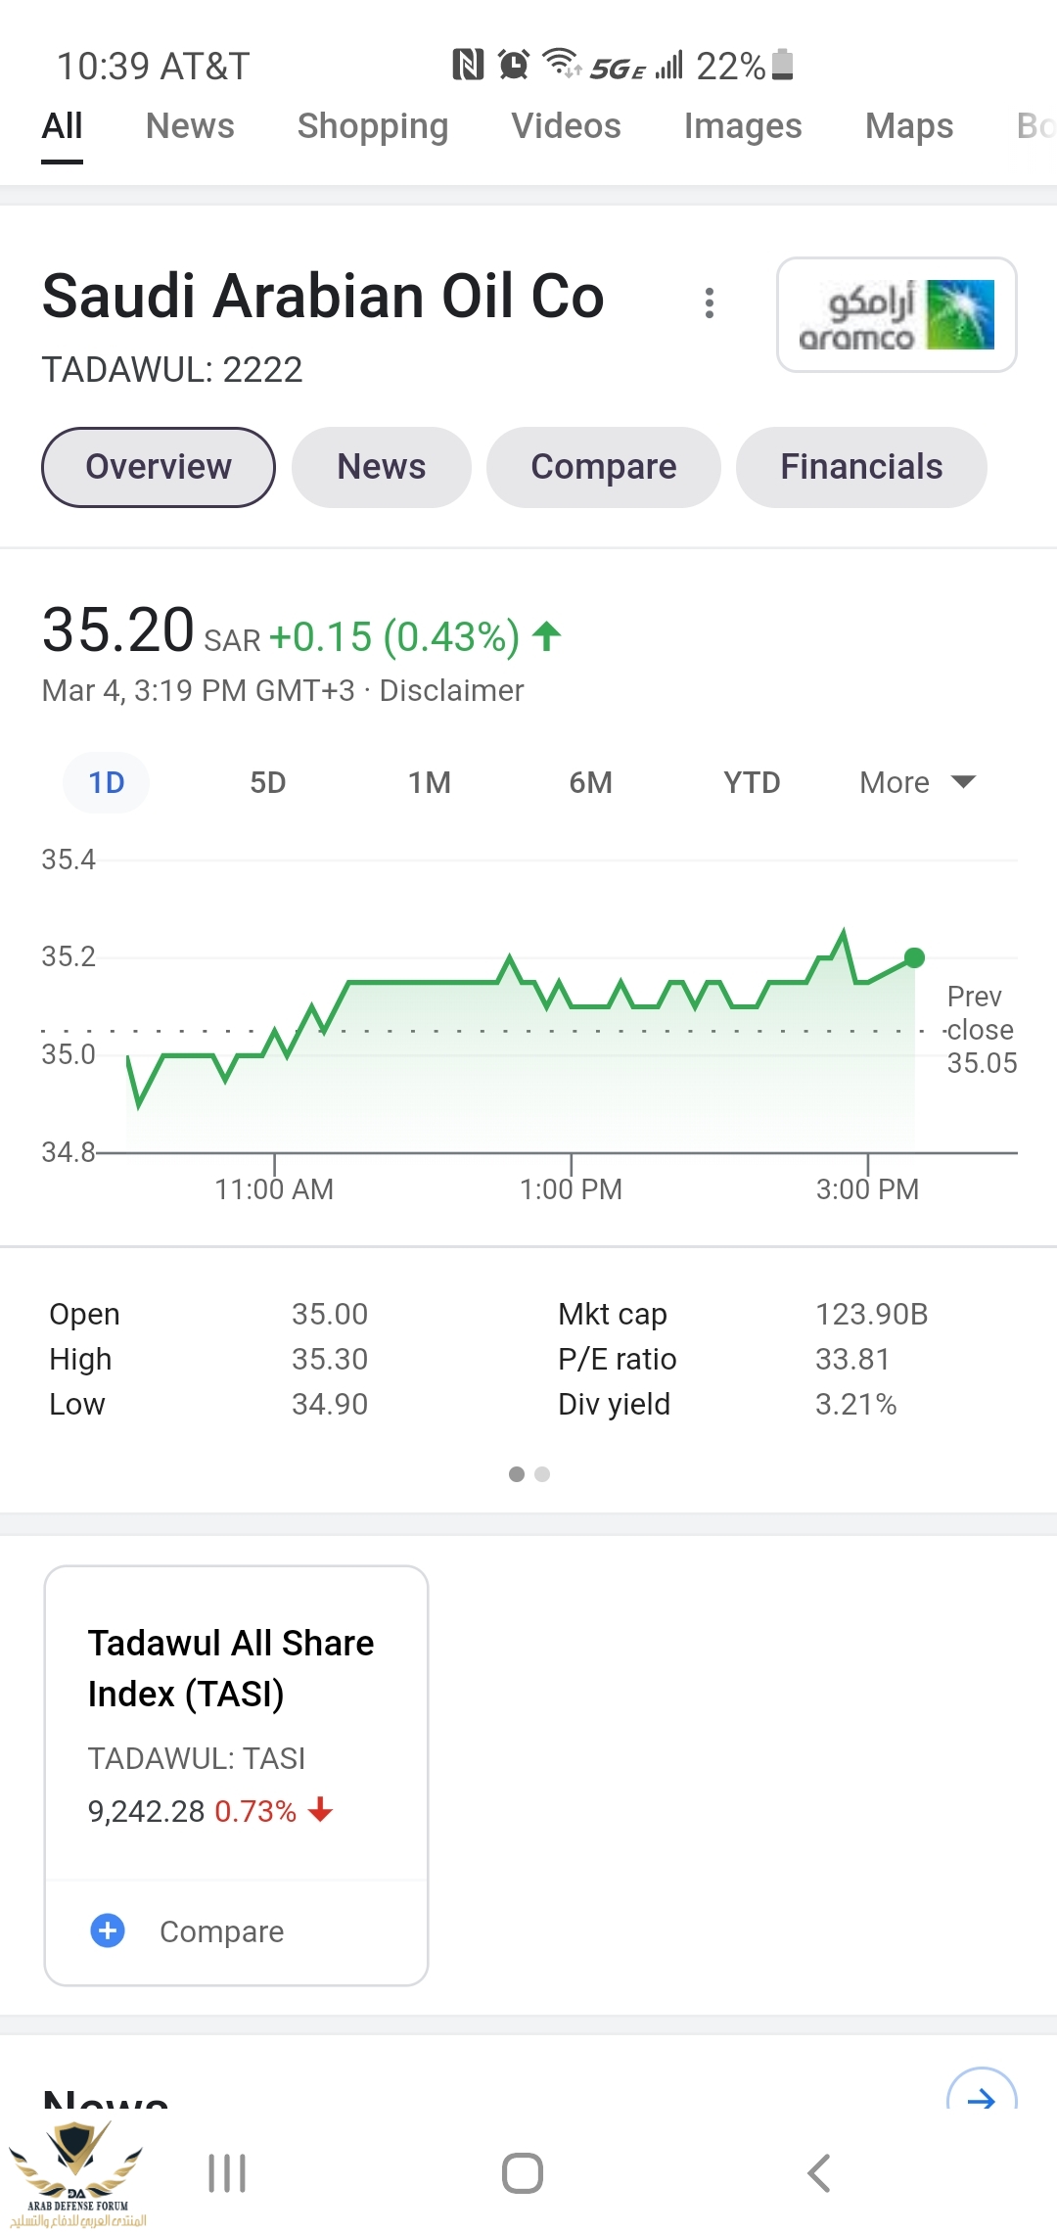Expand the More time ranges dropdown
The height and width of the screenshot is (2232, 1057).
pos(917,782)
